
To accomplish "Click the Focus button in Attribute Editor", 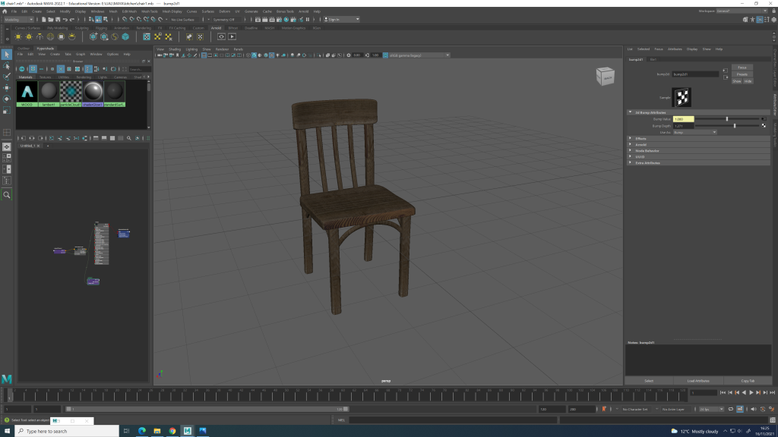I will click(742, 68).
